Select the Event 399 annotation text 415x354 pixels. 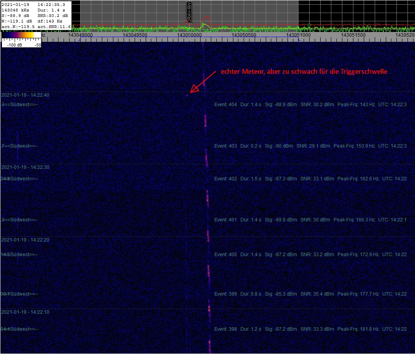pos(310,294)
